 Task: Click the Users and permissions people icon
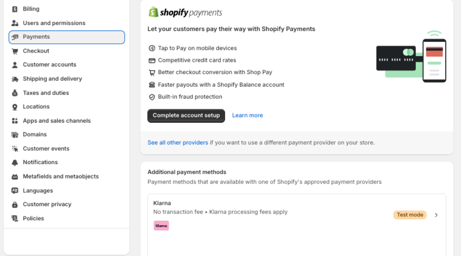[14, 23]
